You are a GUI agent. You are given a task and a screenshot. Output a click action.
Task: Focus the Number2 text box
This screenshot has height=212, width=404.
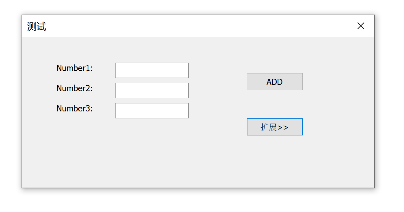152,91
